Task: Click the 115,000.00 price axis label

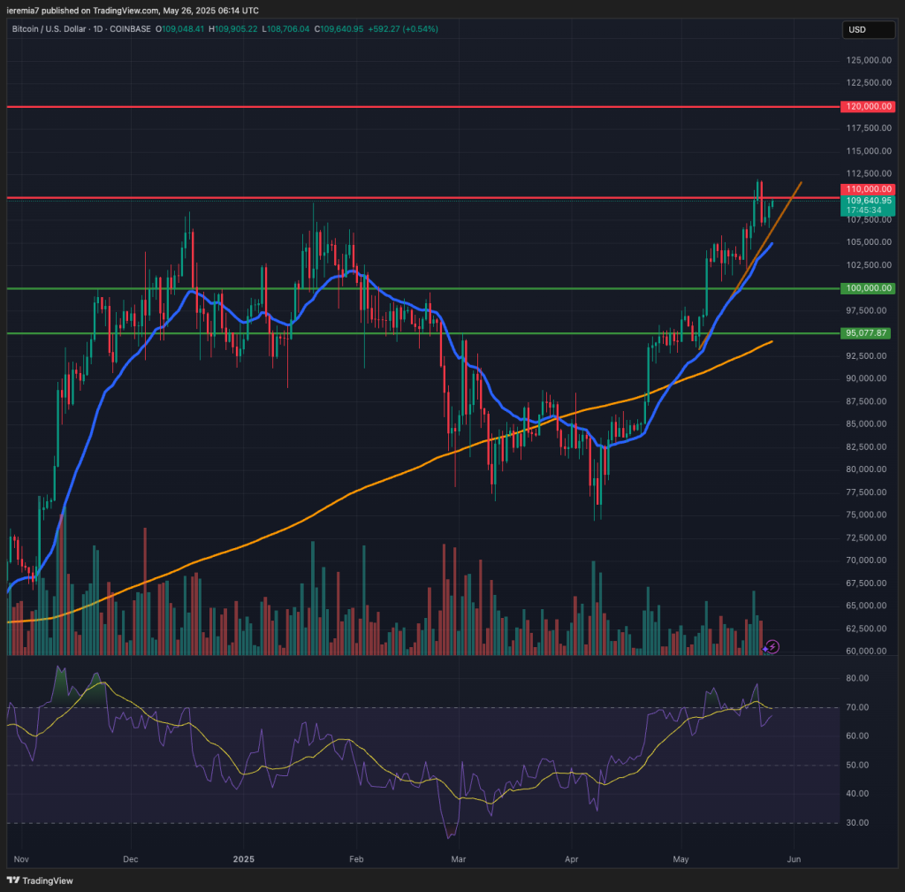Action: (869, 151)
